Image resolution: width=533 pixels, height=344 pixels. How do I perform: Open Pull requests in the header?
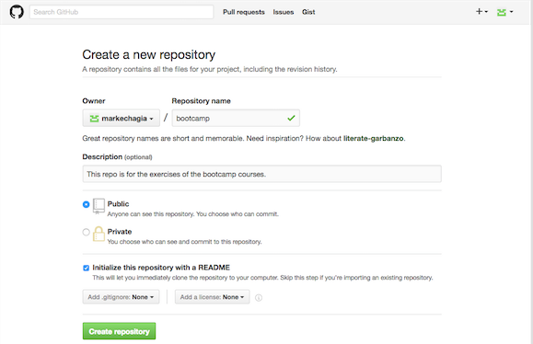tap(244, 12)
